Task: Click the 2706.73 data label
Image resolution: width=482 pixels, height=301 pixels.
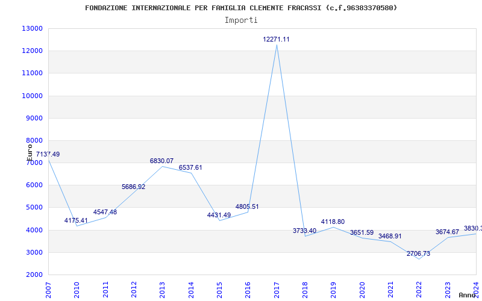Action: coord(418,253)
